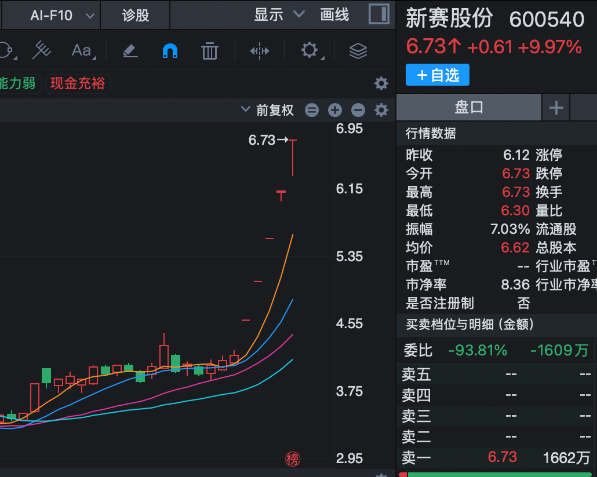Screen dimensions: 597x477
Task: Select the Aa text annotation tool
Action: click(83, 50)
